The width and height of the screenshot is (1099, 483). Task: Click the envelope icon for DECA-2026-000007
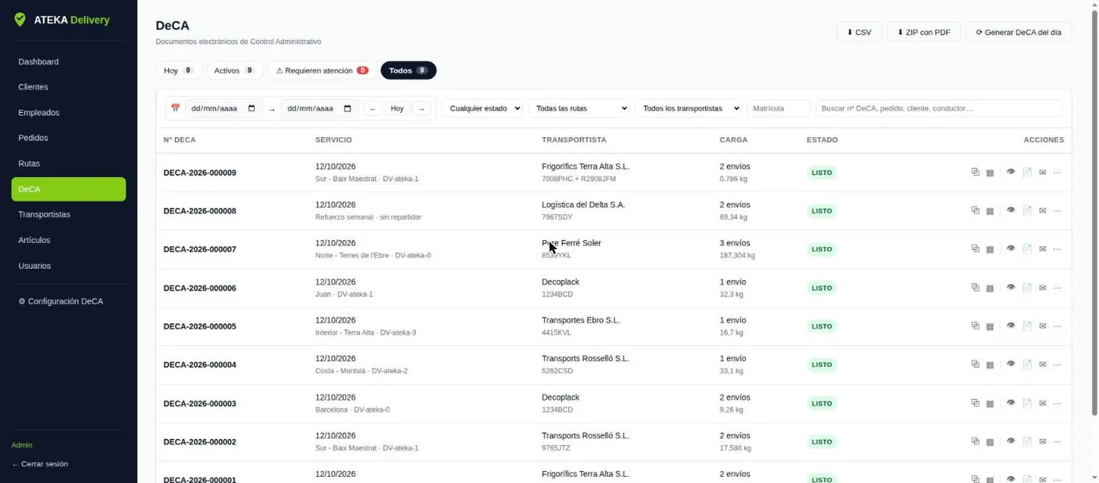click(1042, 249)
